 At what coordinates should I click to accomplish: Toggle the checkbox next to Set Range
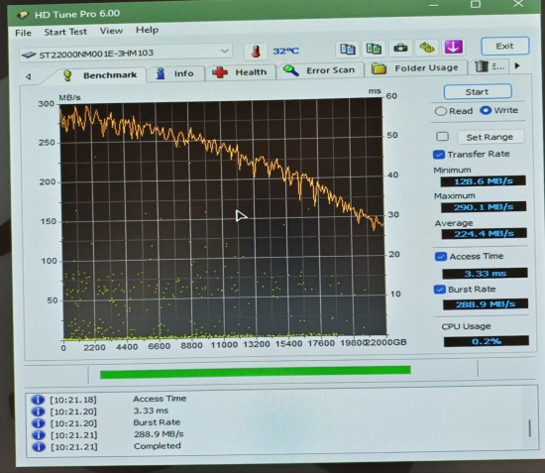click(x=442, y=136)
